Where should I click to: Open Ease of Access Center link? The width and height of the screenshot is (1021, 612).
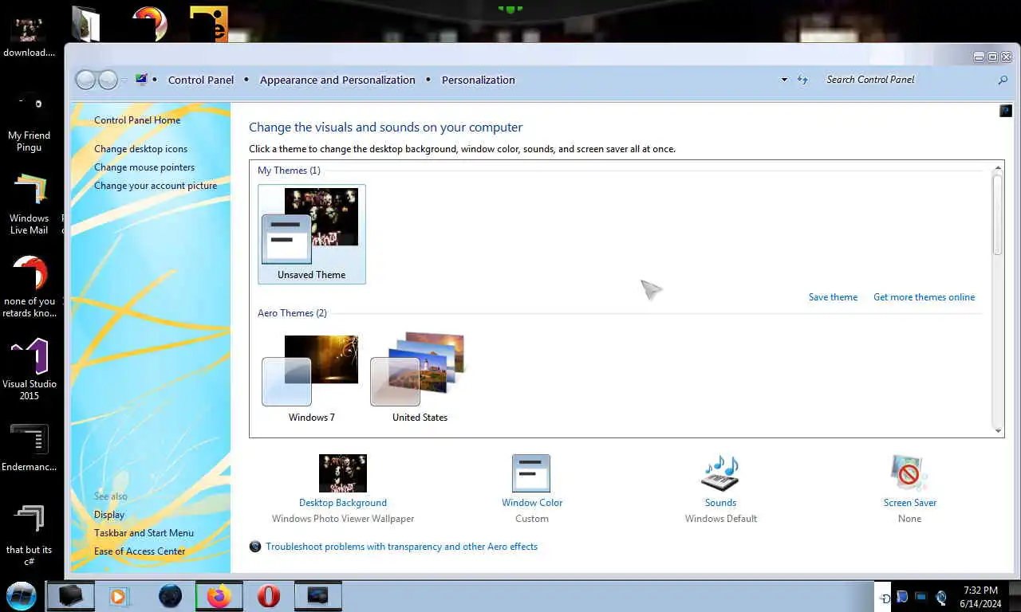click(140, 551)
